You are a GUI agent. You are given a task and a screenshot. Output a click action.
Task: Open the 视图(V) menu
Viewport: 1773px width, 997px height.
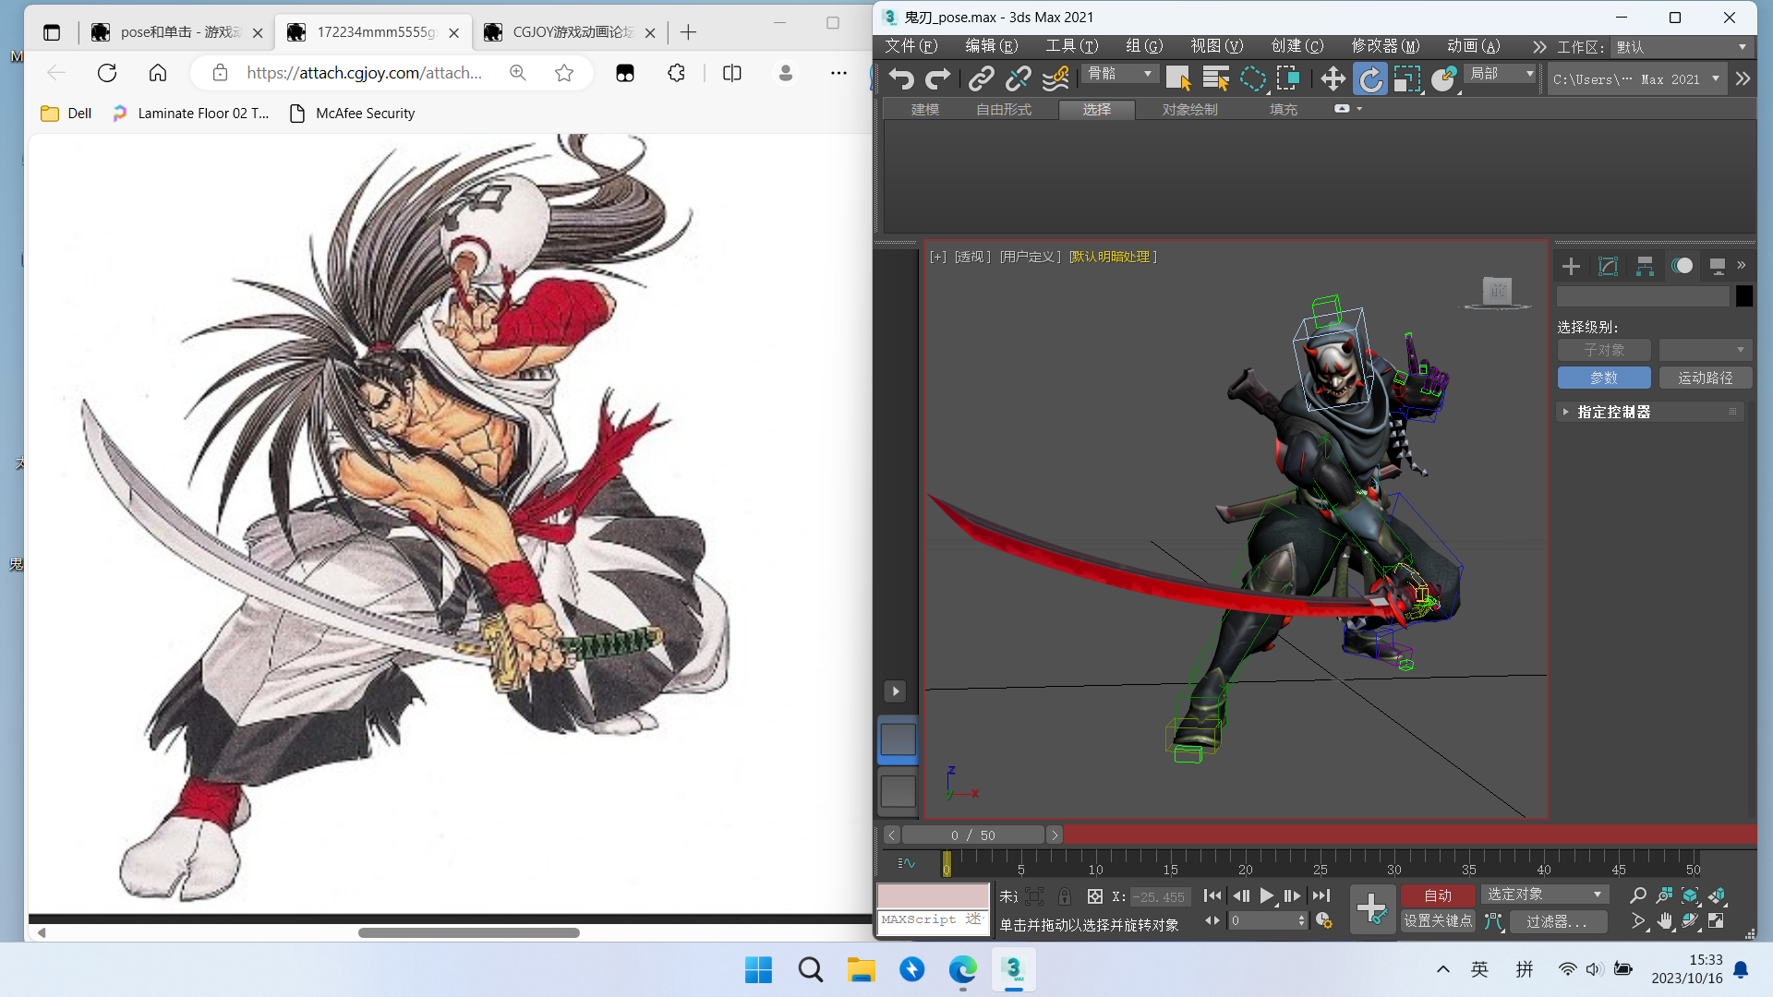tap(1216, 46)
